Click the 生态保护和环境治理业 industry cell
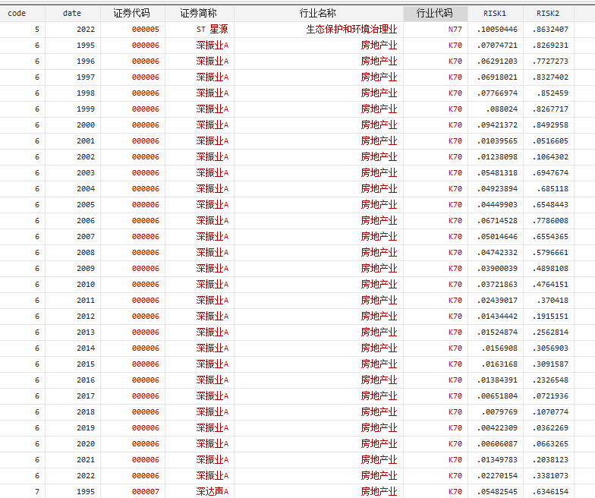This screenshot has width=595, height=498. (351, 29)
